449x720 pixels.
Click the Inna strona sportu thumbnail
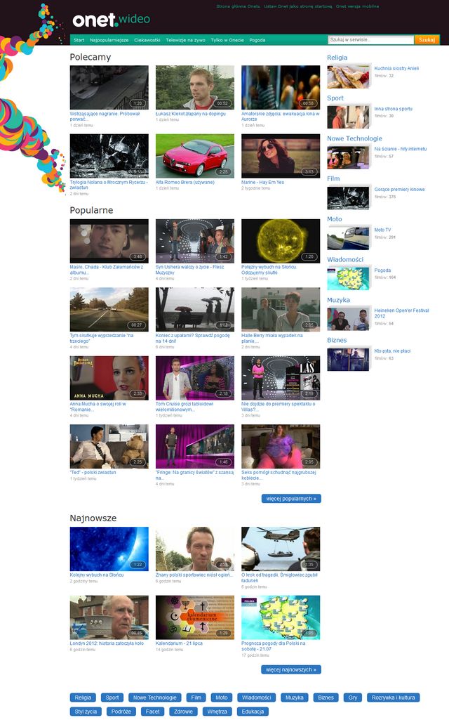(x=348, y=117)
